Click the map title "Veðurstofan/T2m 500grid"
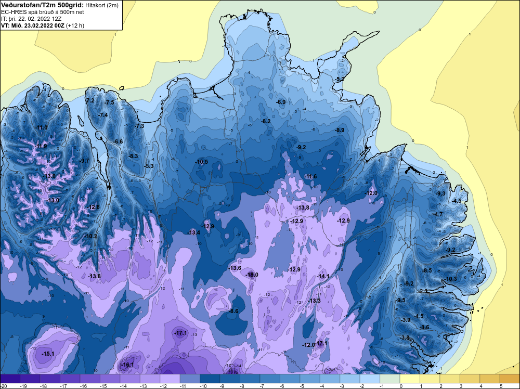 tap(43, 5)
